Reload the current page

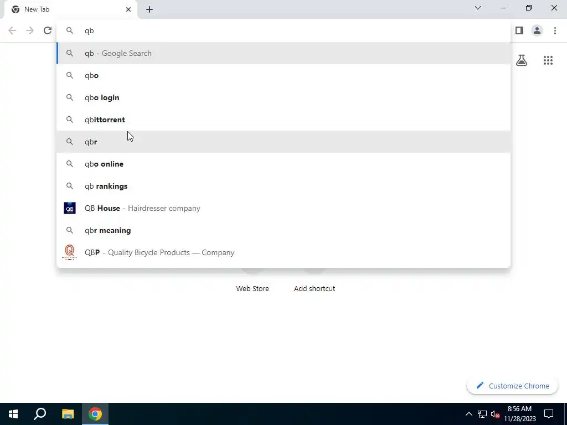click(48, 31)
